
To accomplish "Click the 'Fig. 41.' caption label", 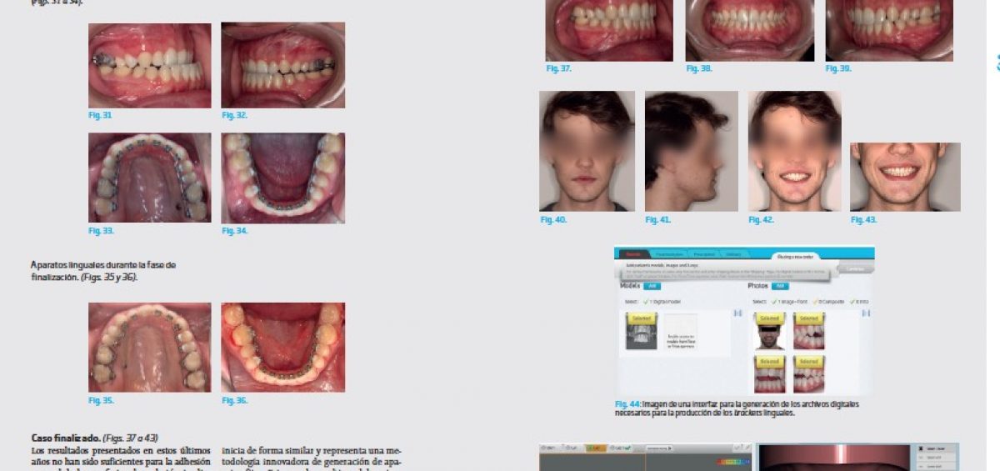I will coord(658,219).
